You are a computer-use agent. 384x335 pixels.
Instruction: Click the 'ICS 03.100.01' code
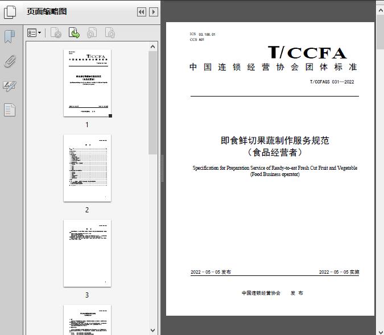(x=203, y=34)
